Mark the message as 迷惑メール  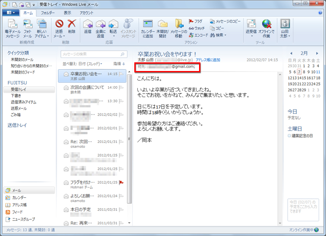point(59,29)
